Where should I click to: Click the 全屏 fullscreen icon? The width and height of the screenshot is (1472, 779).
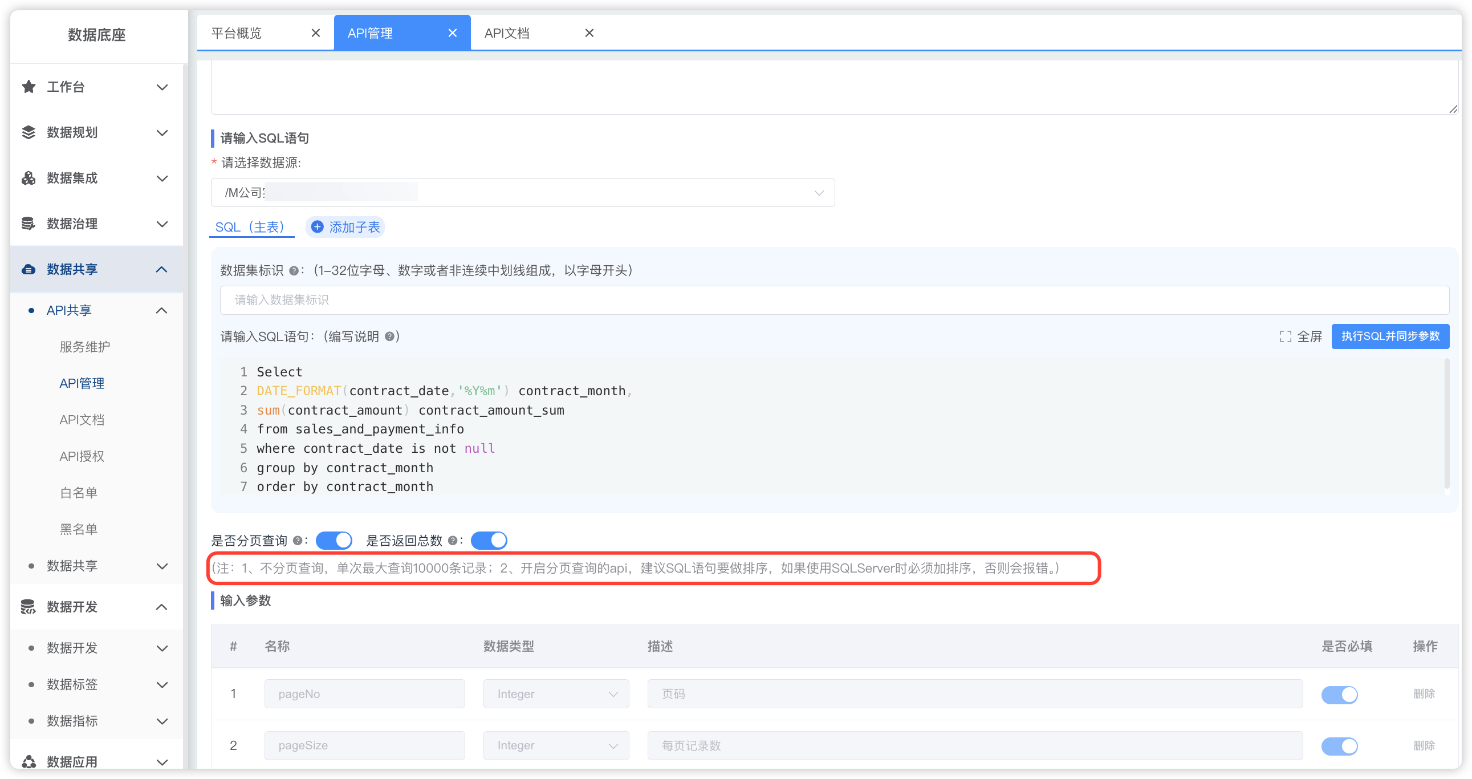(1285, 336)
